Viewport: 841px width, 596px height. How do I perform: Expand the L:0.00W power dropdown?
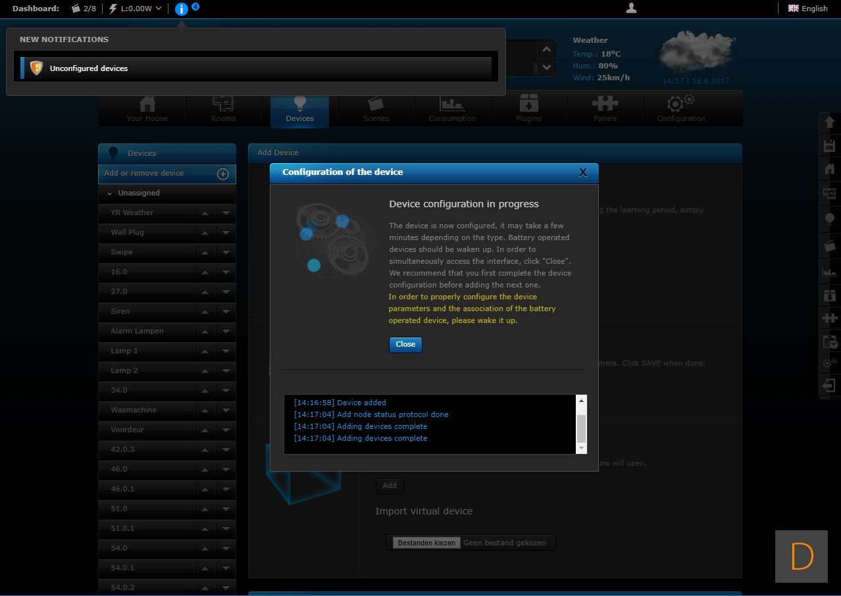point(158,9)
